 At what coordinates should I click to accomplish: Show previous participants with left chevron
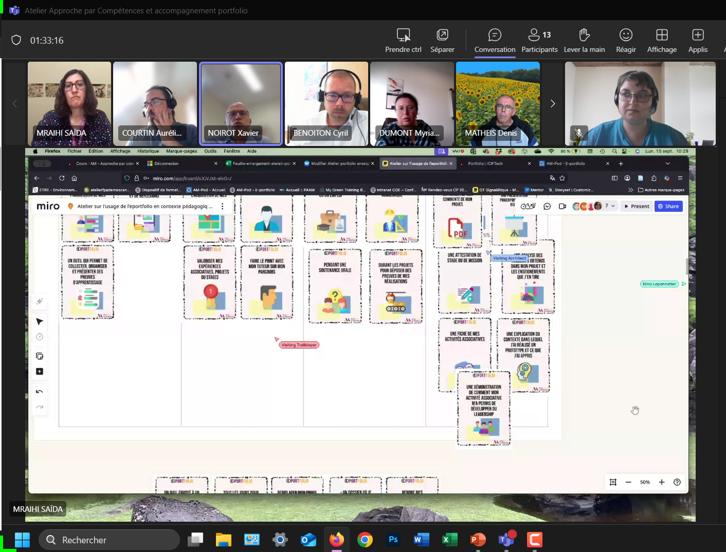(x=15, y=104)
